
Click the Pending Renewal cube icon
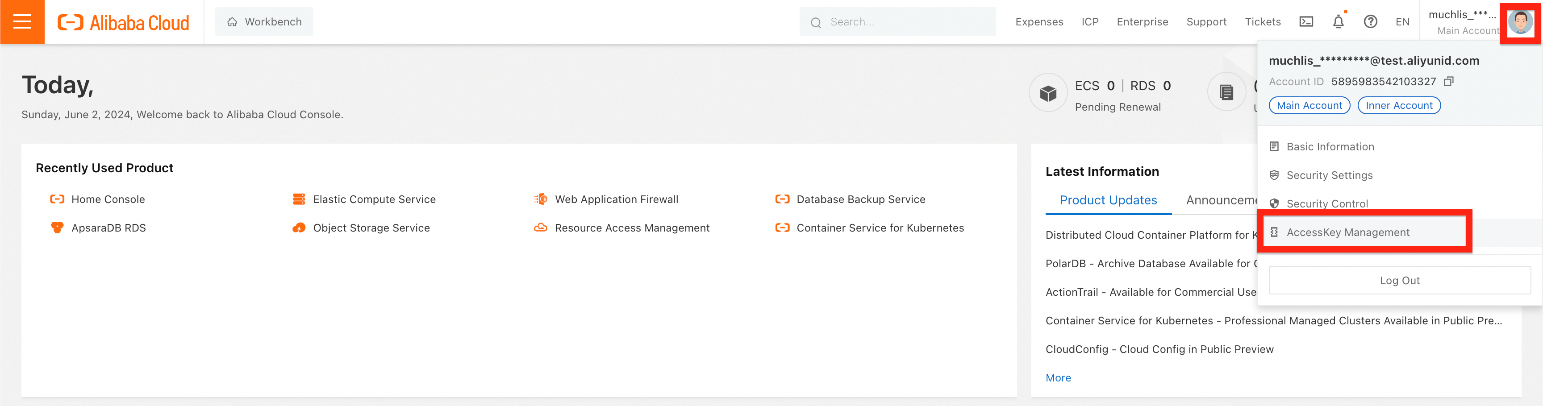[1047, 93]
